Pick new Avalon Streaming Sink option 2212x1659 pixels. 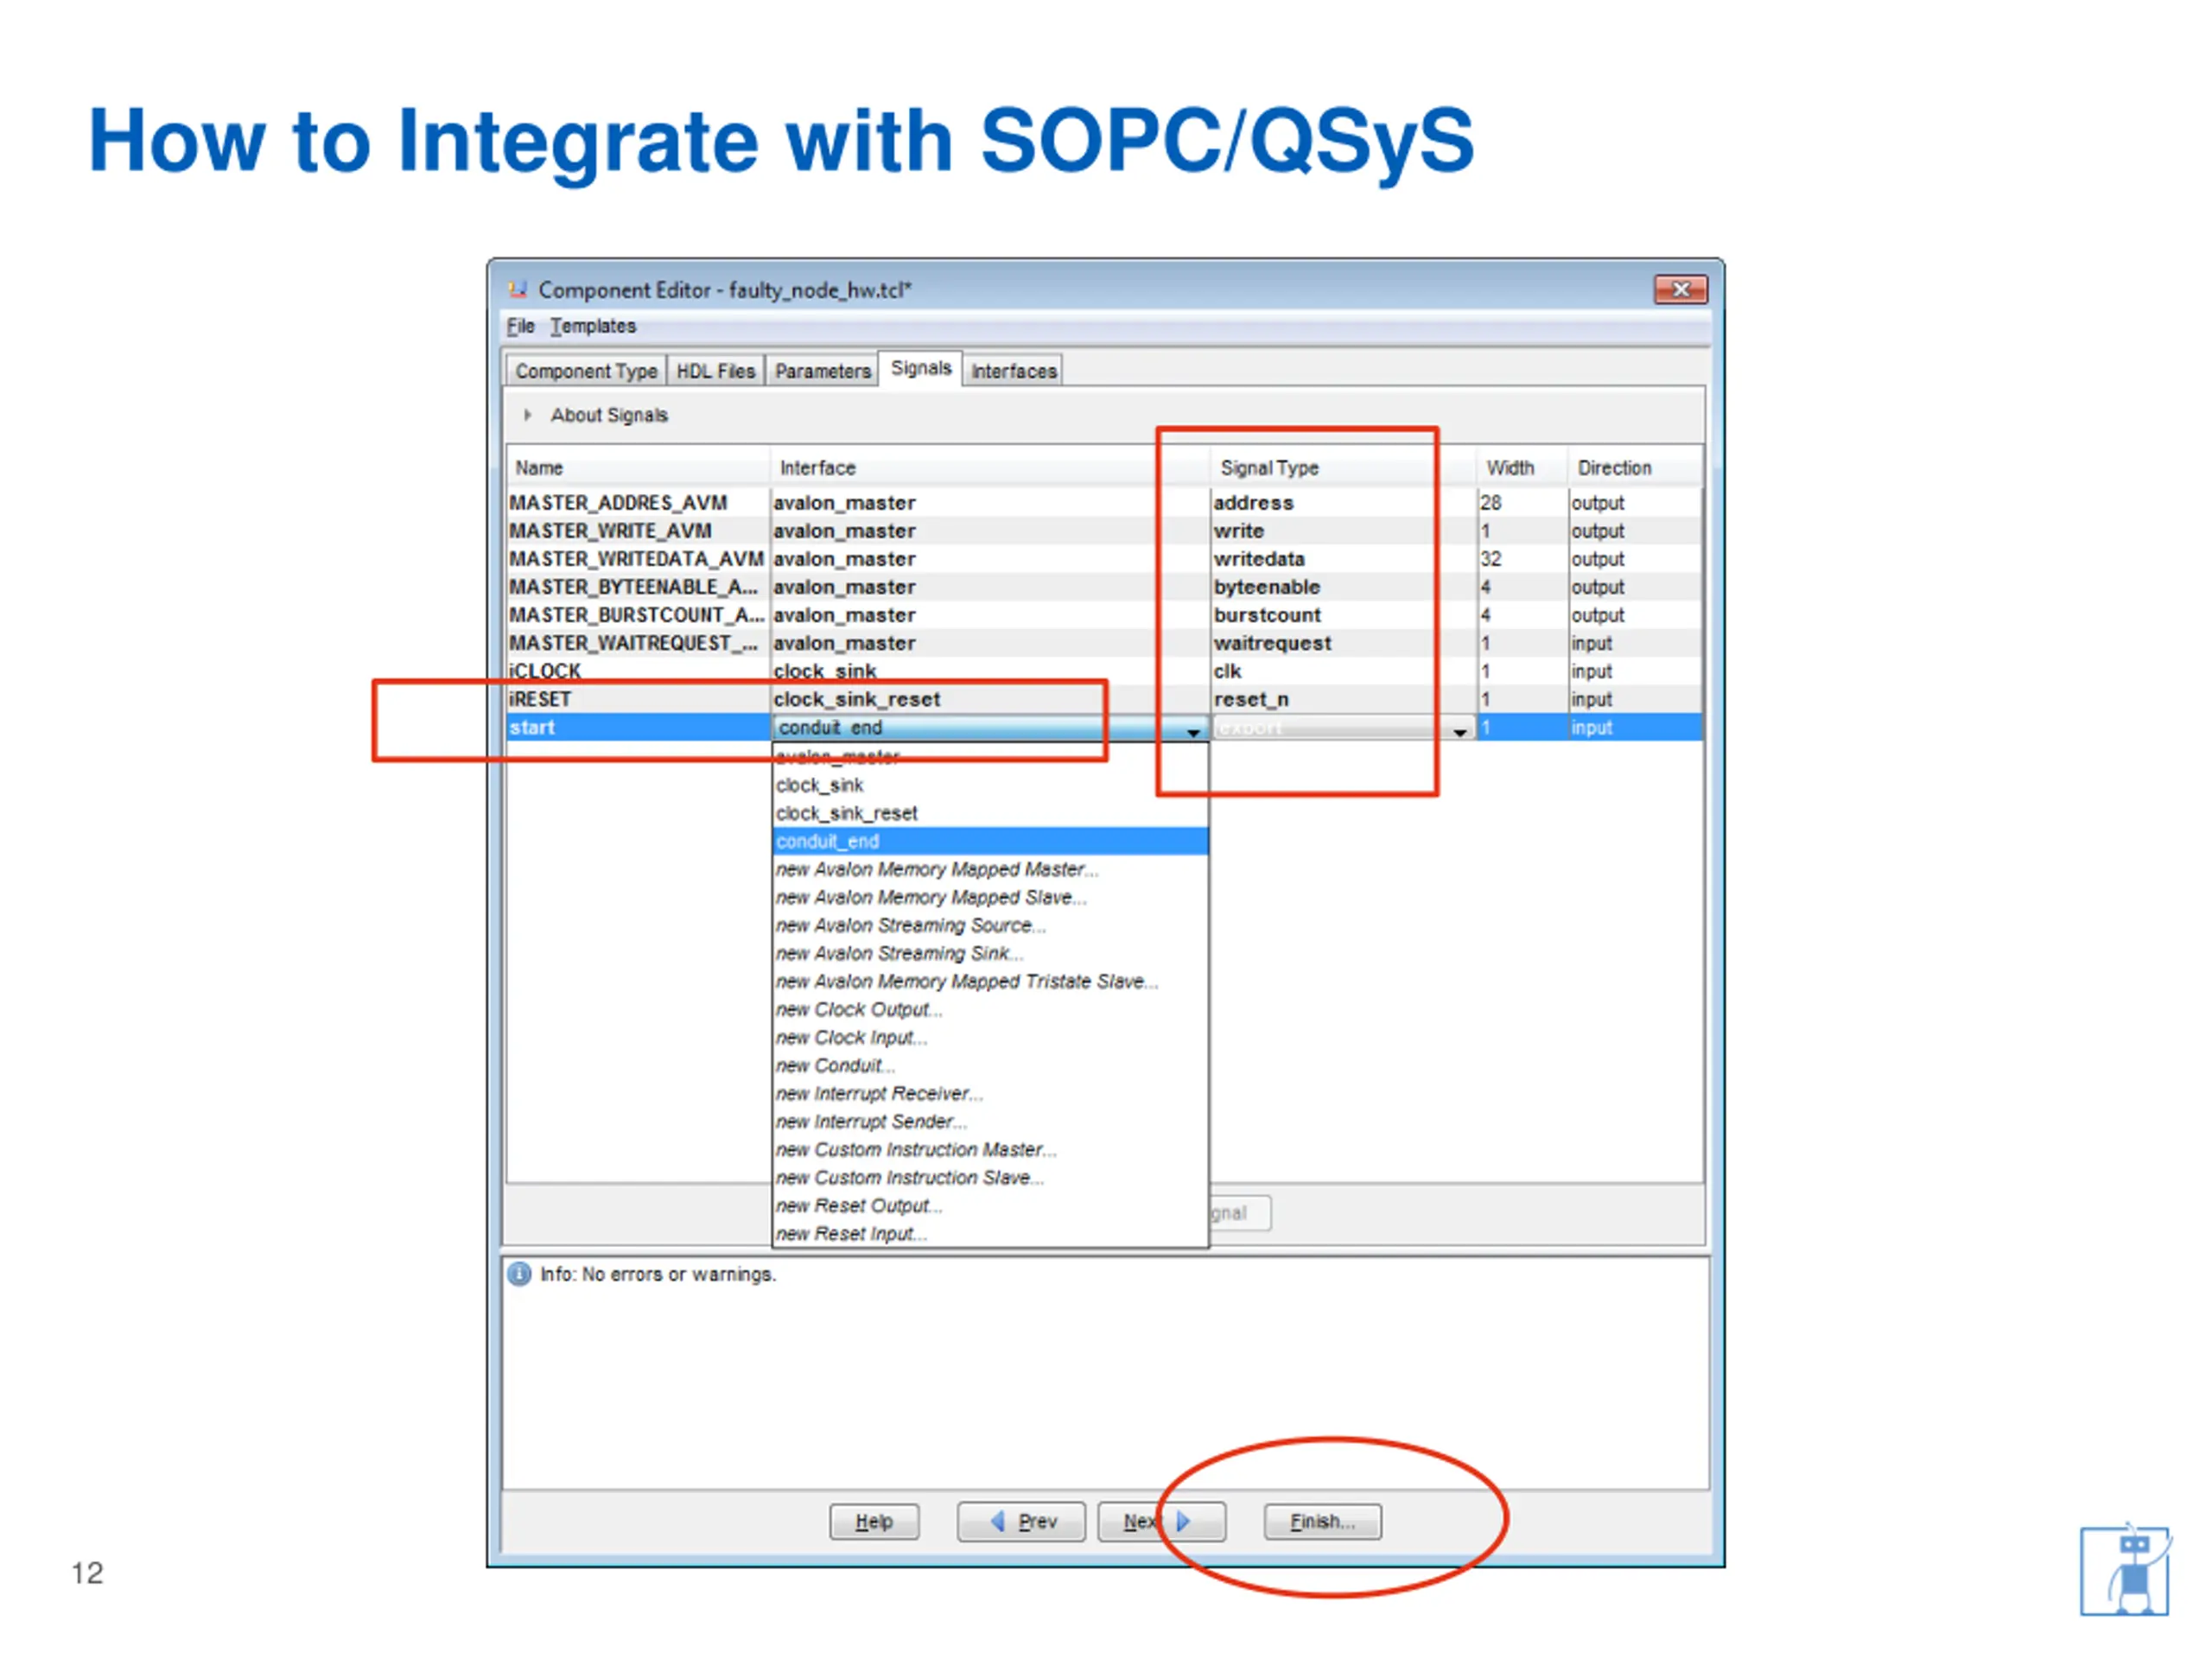[990, 953]
